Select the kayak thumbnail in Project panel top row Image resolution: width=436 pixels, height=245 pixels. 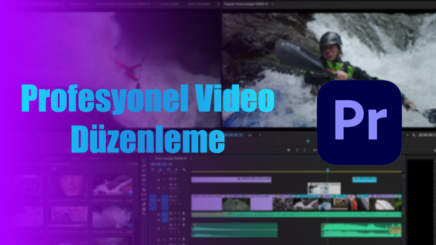[x=112, y=185]
